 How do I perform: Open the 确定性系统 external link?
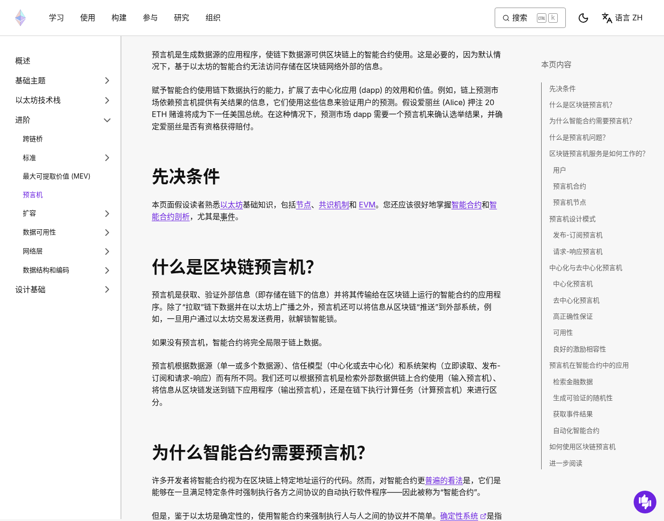coord(463,516)
